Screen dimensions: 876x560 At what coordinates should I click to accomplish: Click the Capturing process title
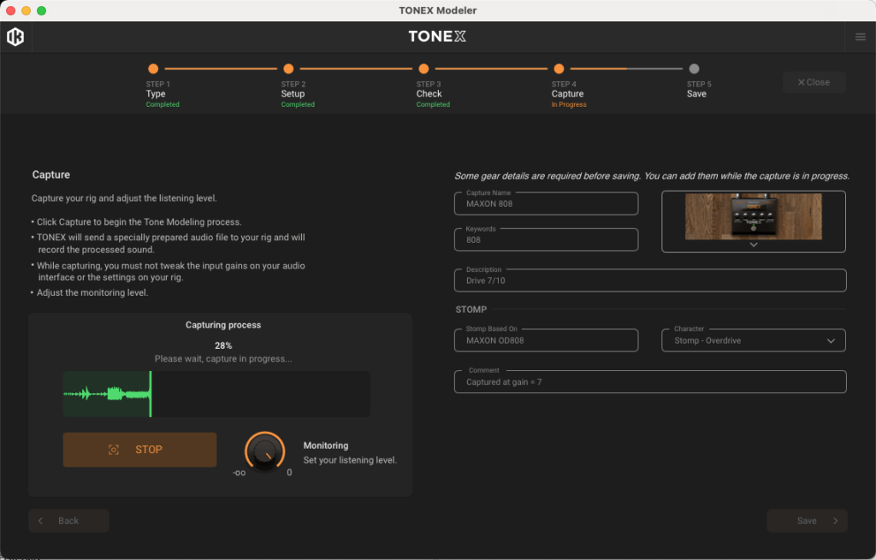click(x=223, y=325)
